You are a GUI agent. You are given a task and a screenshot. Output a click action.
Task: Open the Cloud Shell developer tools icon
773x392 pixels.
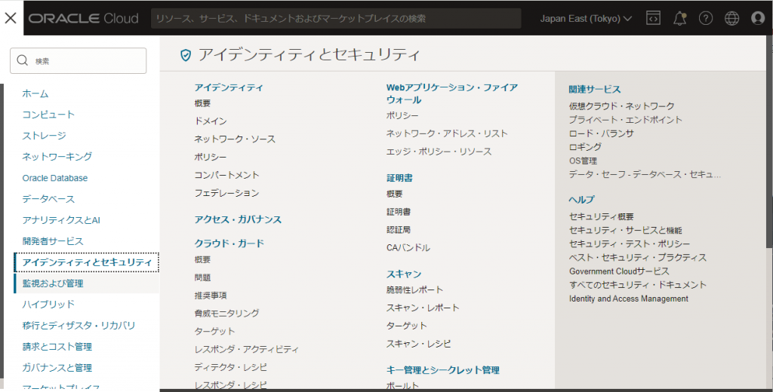point(653,18)
